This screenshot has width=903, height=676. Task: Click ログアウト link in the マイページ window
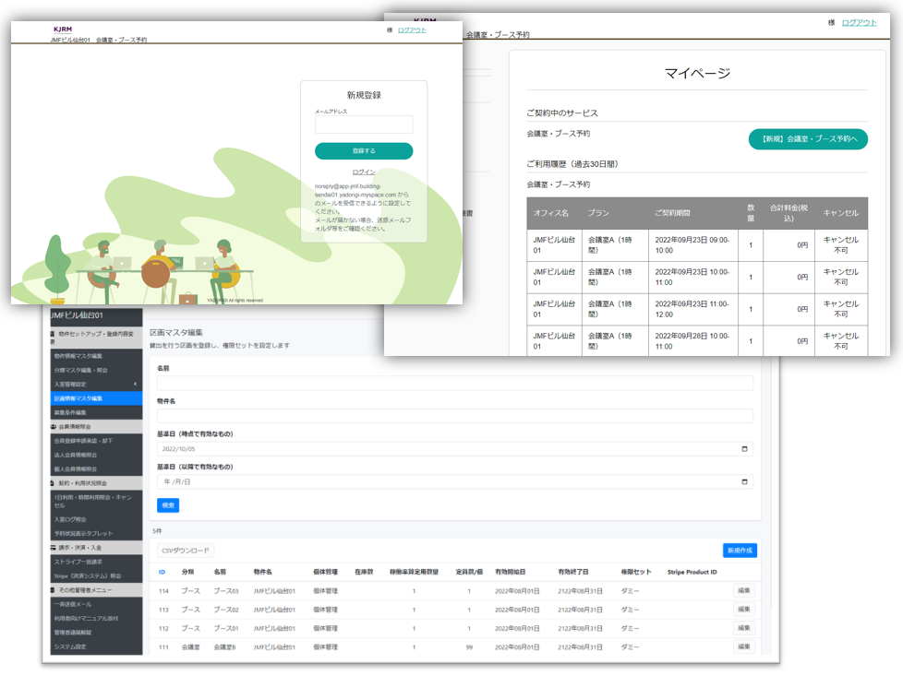(859, 22)
